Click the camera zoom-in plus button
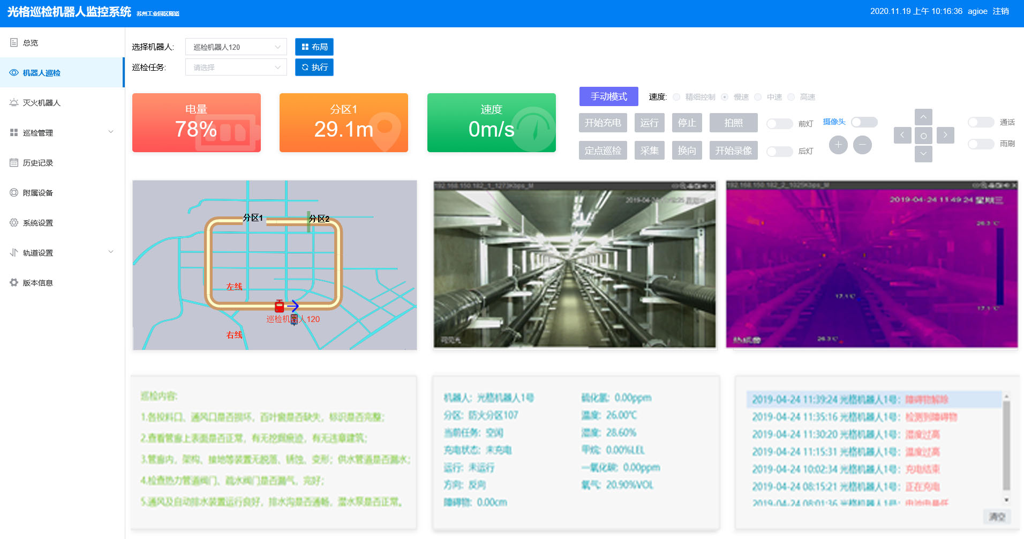1024x539 pixels. tap(838, 145)
